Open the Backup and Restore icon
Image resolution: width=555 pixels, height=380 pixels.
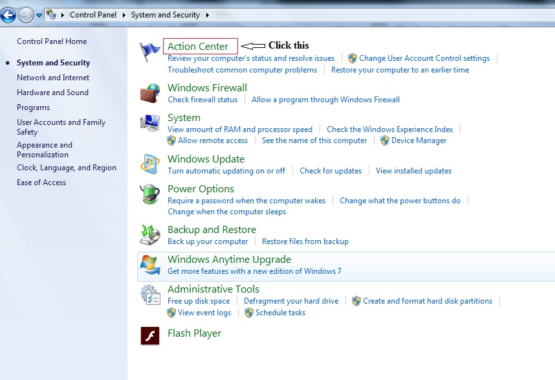[150, 235]
